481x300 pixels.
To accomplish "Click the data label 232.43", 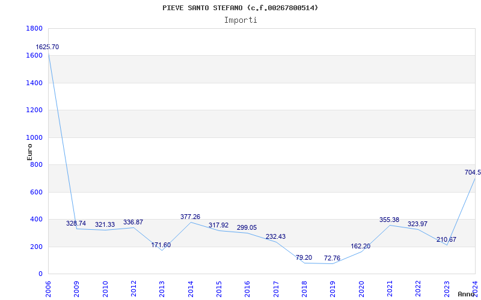I will tap(275, 236).
